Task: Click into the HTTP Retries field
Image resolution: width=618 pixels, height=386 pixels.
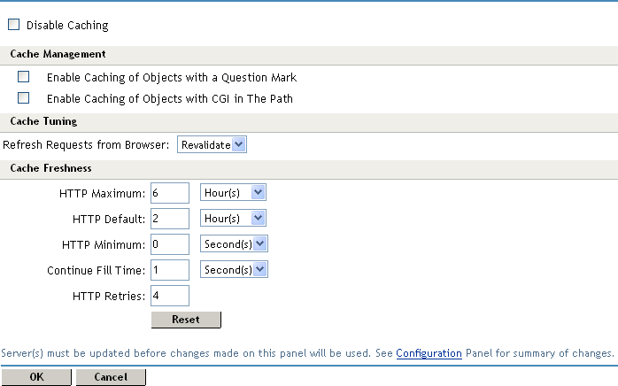Action: (x=170, y=295)
